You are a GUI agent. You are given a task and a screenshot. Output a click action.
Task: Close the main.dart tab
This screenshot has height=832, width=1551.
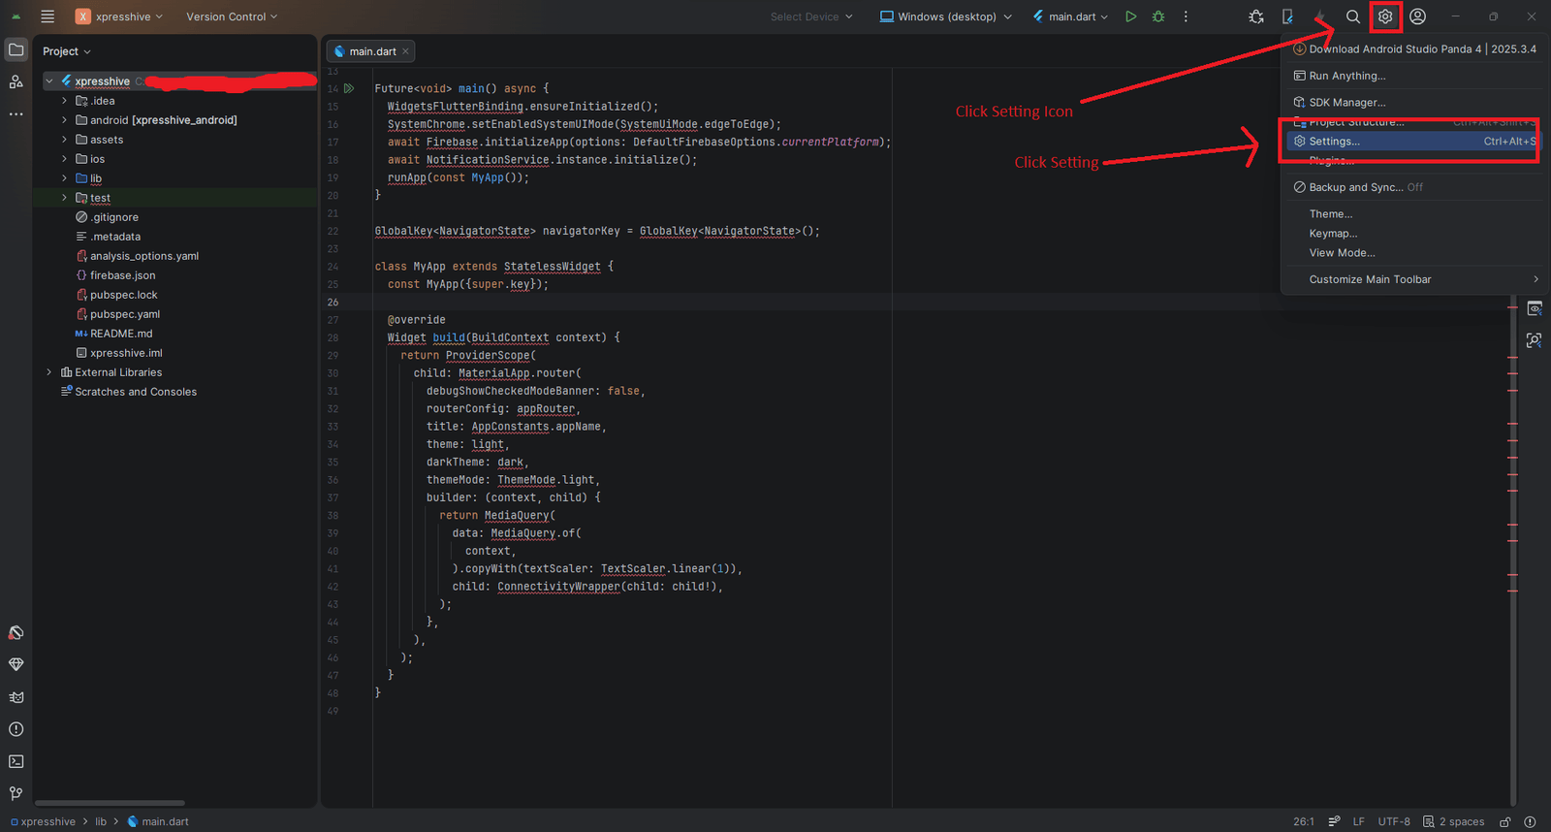(406, 51)
